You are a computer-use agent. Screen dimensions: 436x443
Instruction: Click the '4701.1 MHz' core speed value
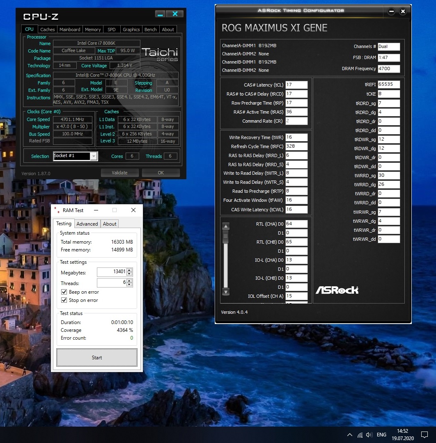[x=73, y=119]
